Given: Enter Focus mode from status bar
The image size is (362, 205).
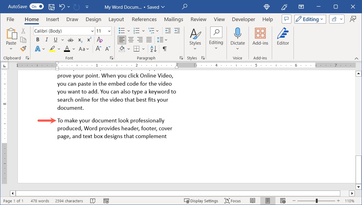Looking at the screenshot, I should (233, 201).
